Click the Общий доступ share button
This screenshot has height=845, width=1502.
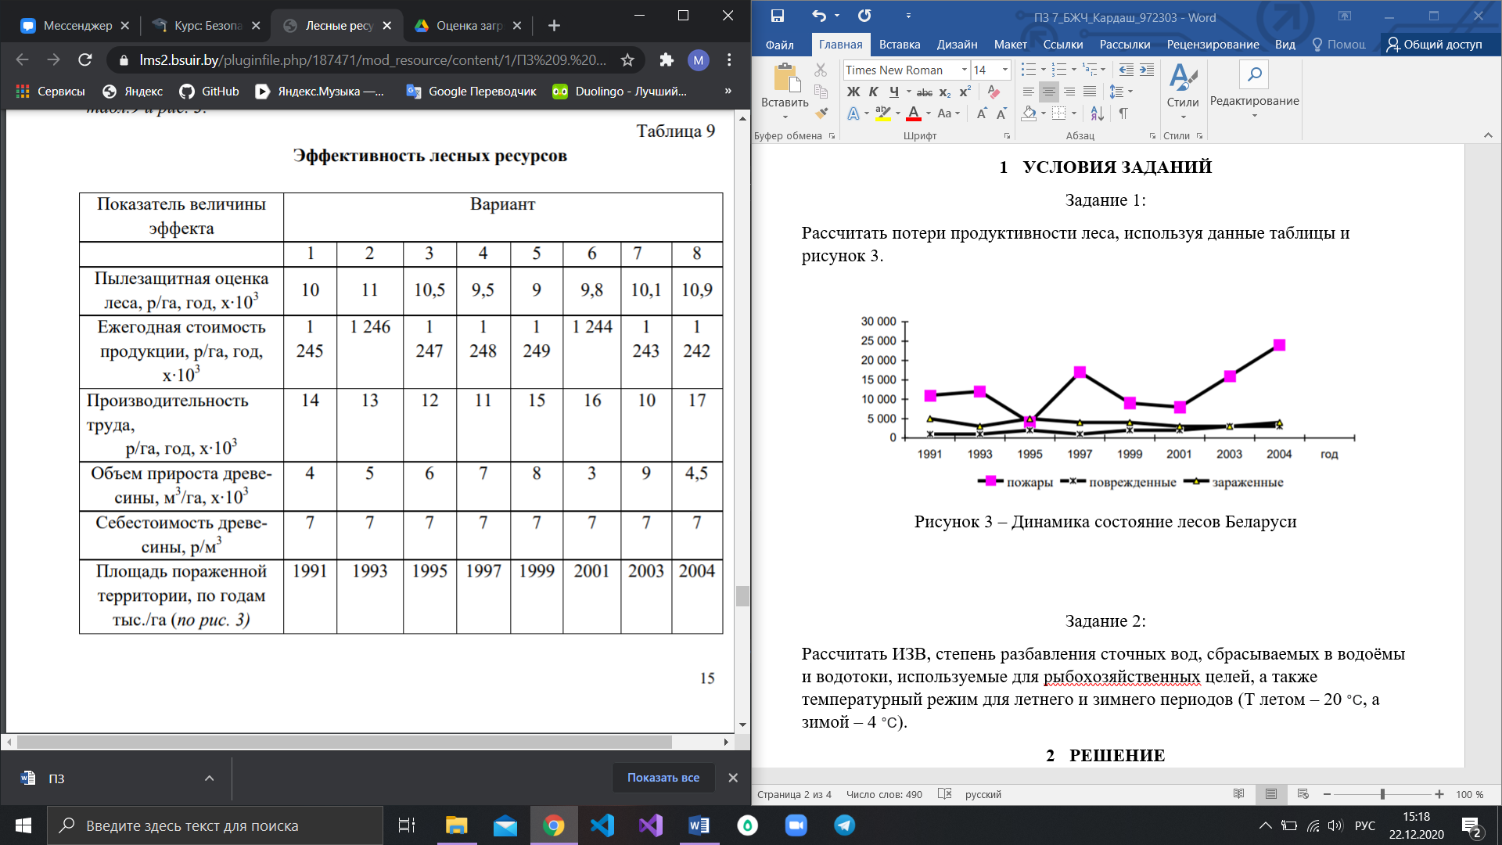click(x=1435, y=45)
